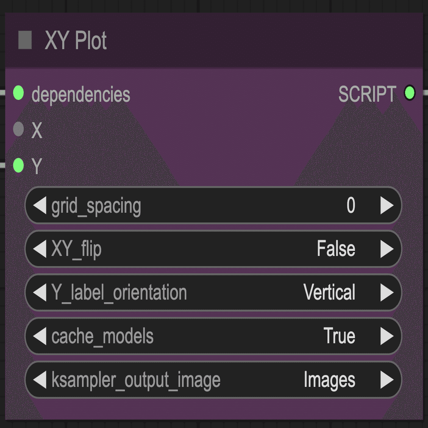Open the ksampler_output_image Images dropdown

coord(213,380)
